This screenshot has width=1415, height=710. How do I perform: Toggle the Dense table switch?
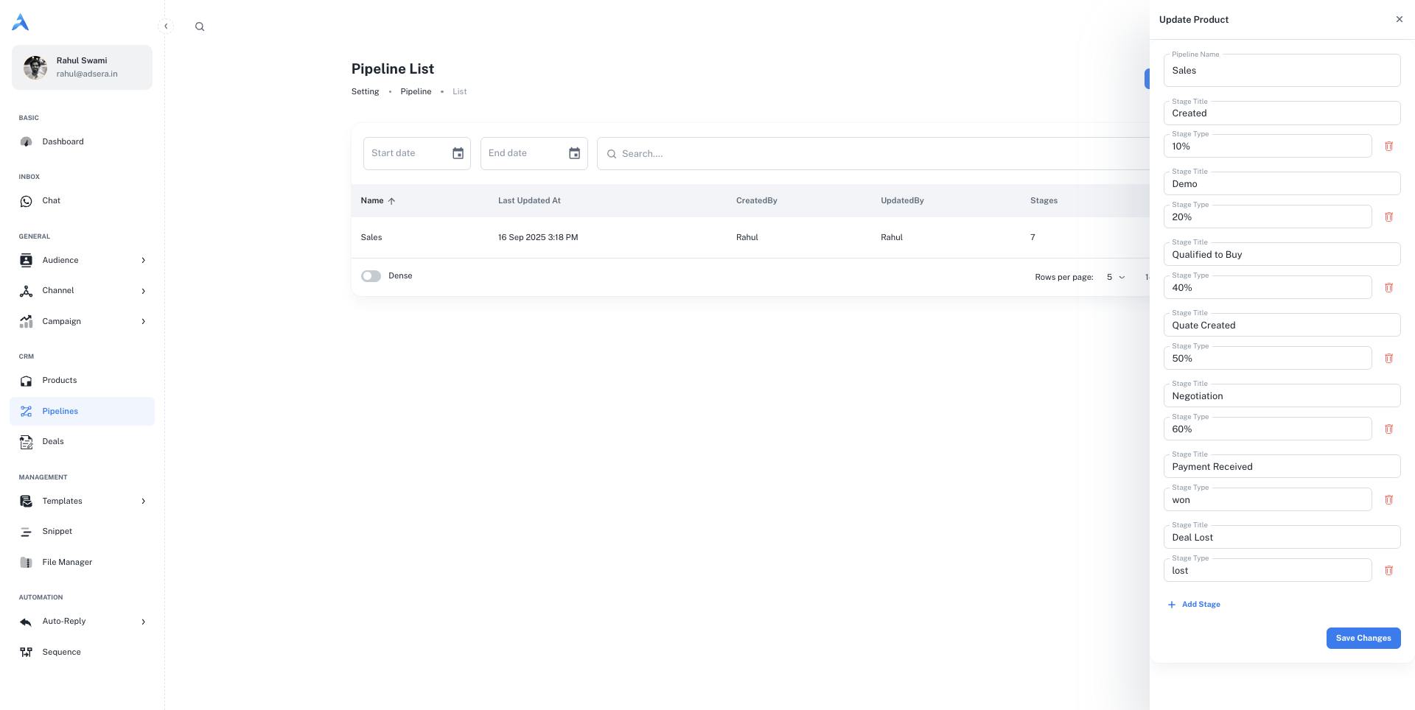coord(371,276)
